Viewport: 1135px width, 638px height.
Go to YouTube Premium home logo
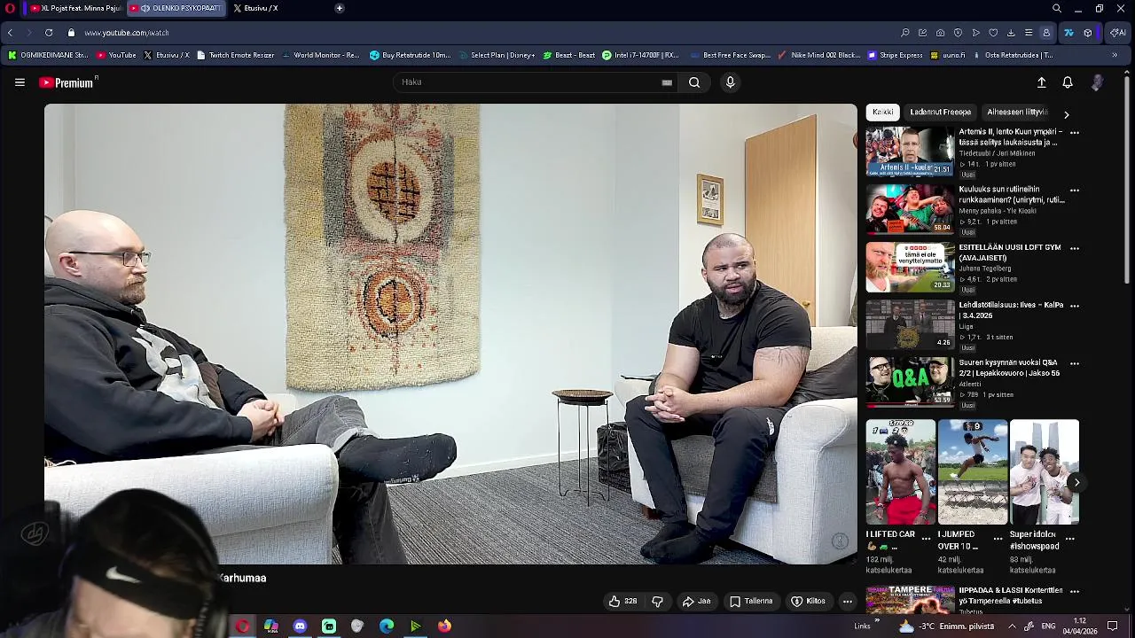pos(67,82)
